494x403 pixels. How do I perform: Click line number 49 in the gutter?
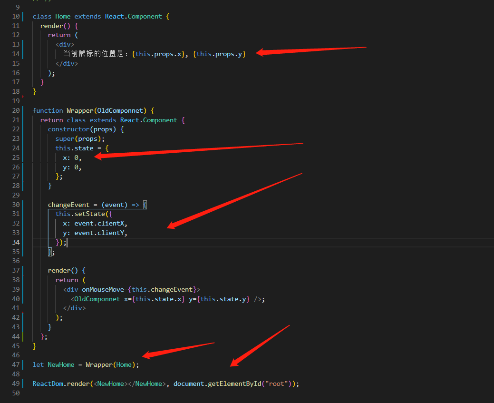[15, 383]
